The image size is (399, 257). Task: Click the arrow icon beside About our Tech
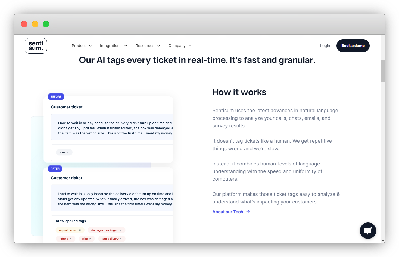pos(248,212)
